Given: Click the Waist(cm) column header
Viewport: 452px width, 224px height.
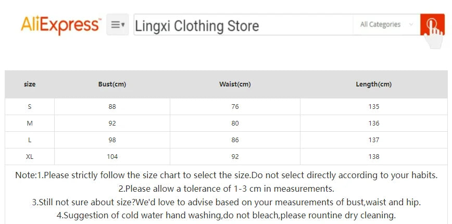Looking at the screenshot, I should (235, 84).
